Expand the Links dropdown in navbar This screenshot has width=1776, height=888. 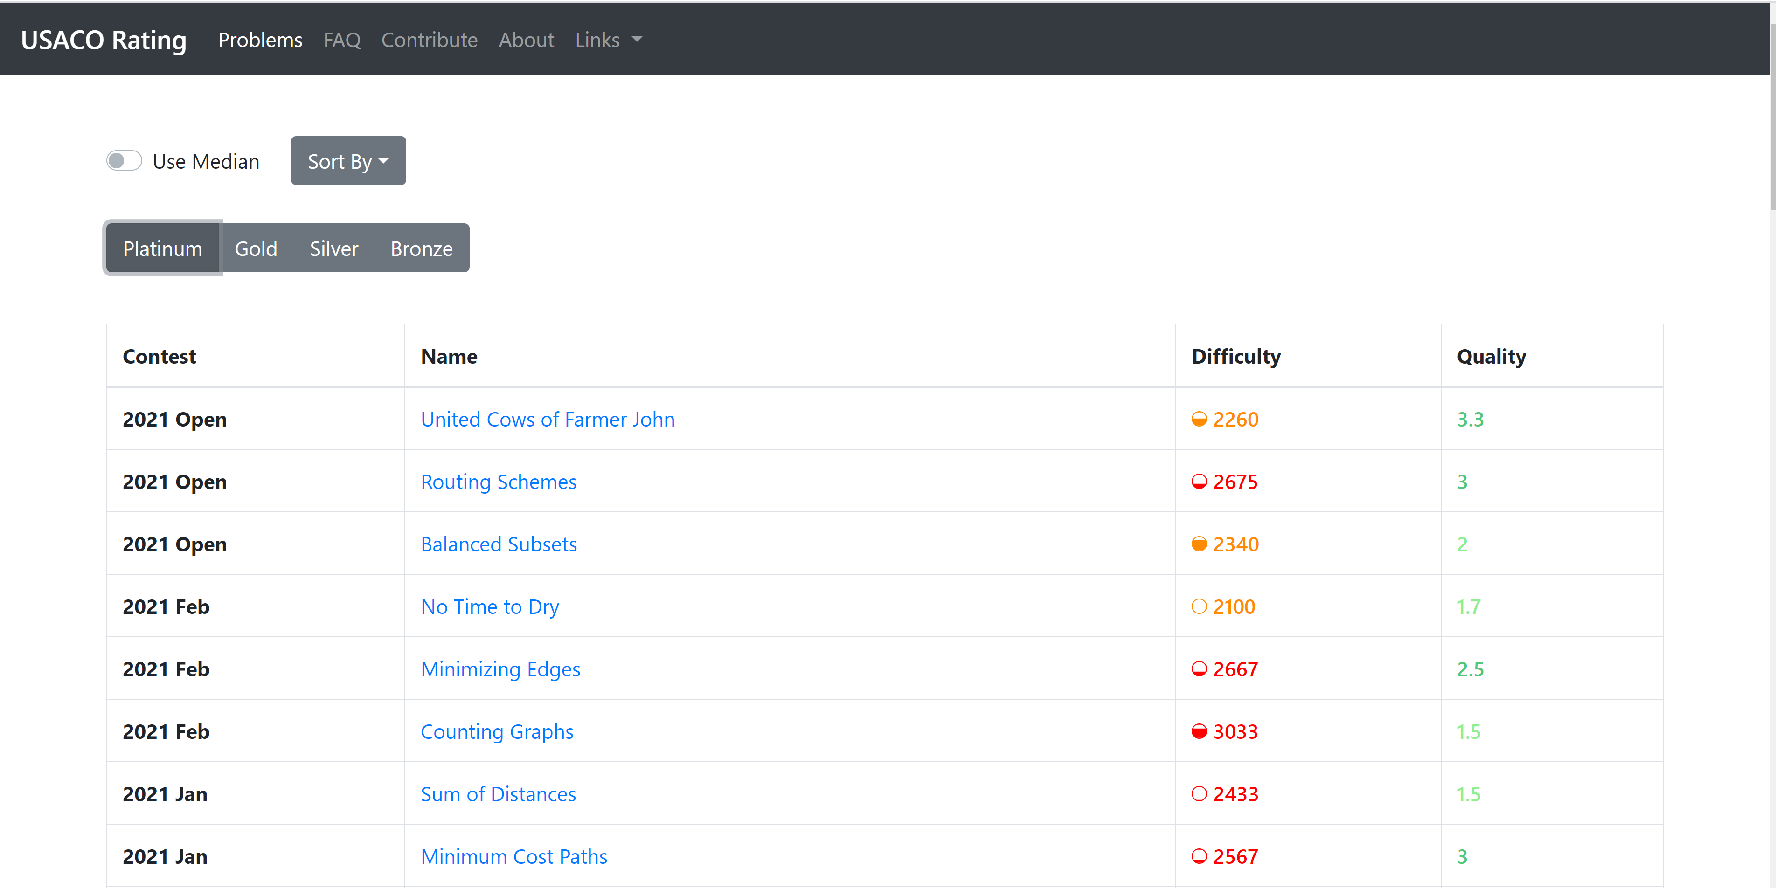click(x=608, y=40)
